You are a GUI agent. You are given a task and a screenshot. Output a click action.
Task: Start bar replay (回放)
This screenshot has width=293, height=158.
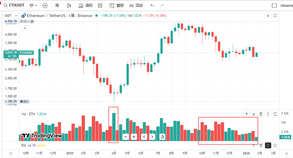pyautogui.click(x=136, y=6)
